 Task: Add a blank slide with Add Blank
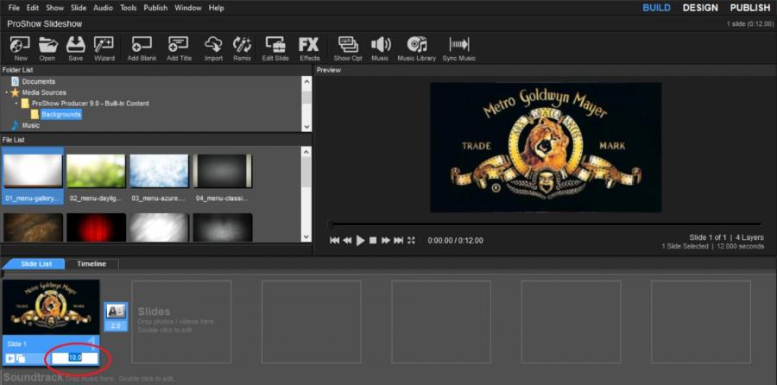click(142, 48)
